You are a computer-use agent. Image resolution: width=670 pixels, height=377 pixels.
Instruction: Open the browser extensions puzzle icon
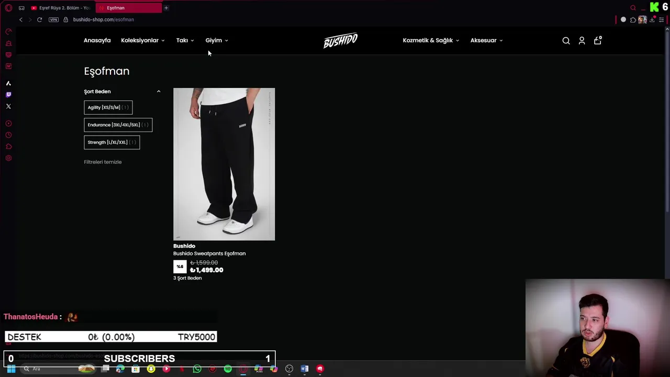click(x=633, y=19)
